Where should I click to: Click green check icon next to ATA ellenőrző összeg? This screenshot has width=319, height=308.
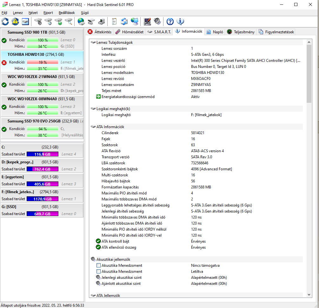click(x=98, y=247)
